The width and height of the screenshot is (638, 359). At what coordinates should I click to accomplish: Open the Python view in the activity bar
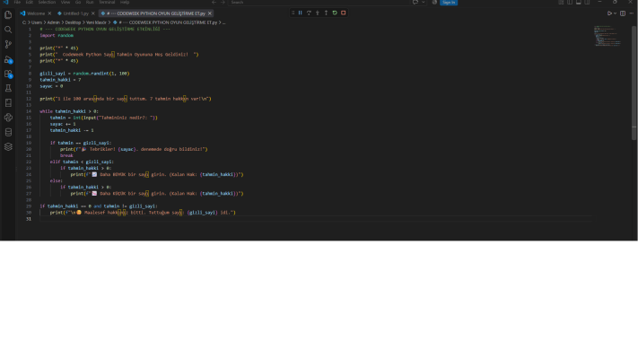8,118
